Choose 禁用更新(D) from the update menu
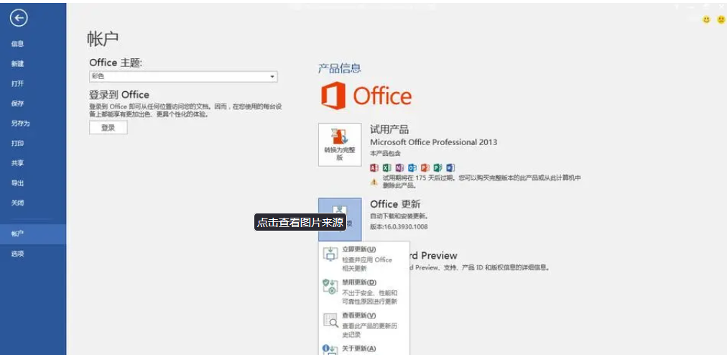Viewport: 727px width, 355px height. [364, 292]
